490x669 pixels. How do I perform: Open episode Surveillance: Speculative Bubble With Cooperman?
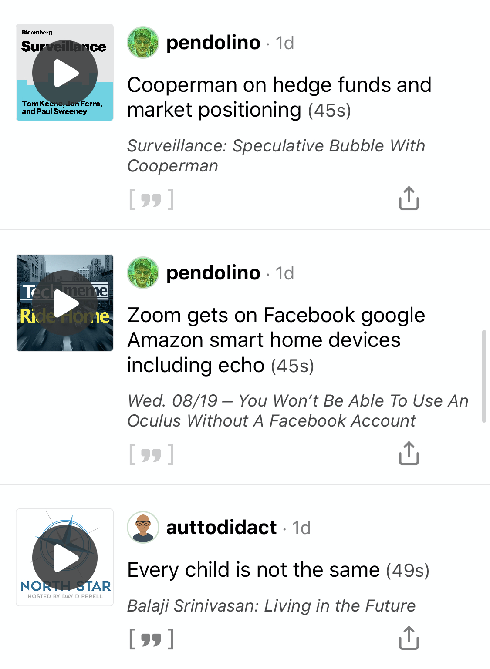276,156
